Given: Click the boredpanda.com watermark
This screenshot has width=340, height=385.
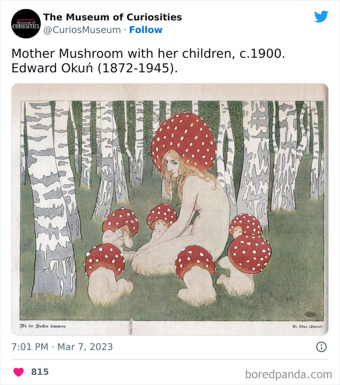Looking at the screenshot, I should click(x=289, y=374).
